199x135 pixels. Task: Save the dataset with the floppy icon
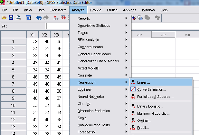(11, 17)
